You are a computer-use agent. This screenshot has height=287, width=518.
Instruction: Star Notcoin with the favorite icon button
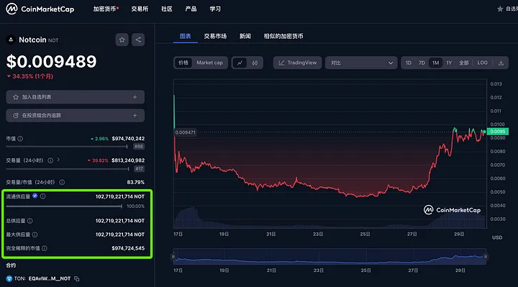click(122, 40)
